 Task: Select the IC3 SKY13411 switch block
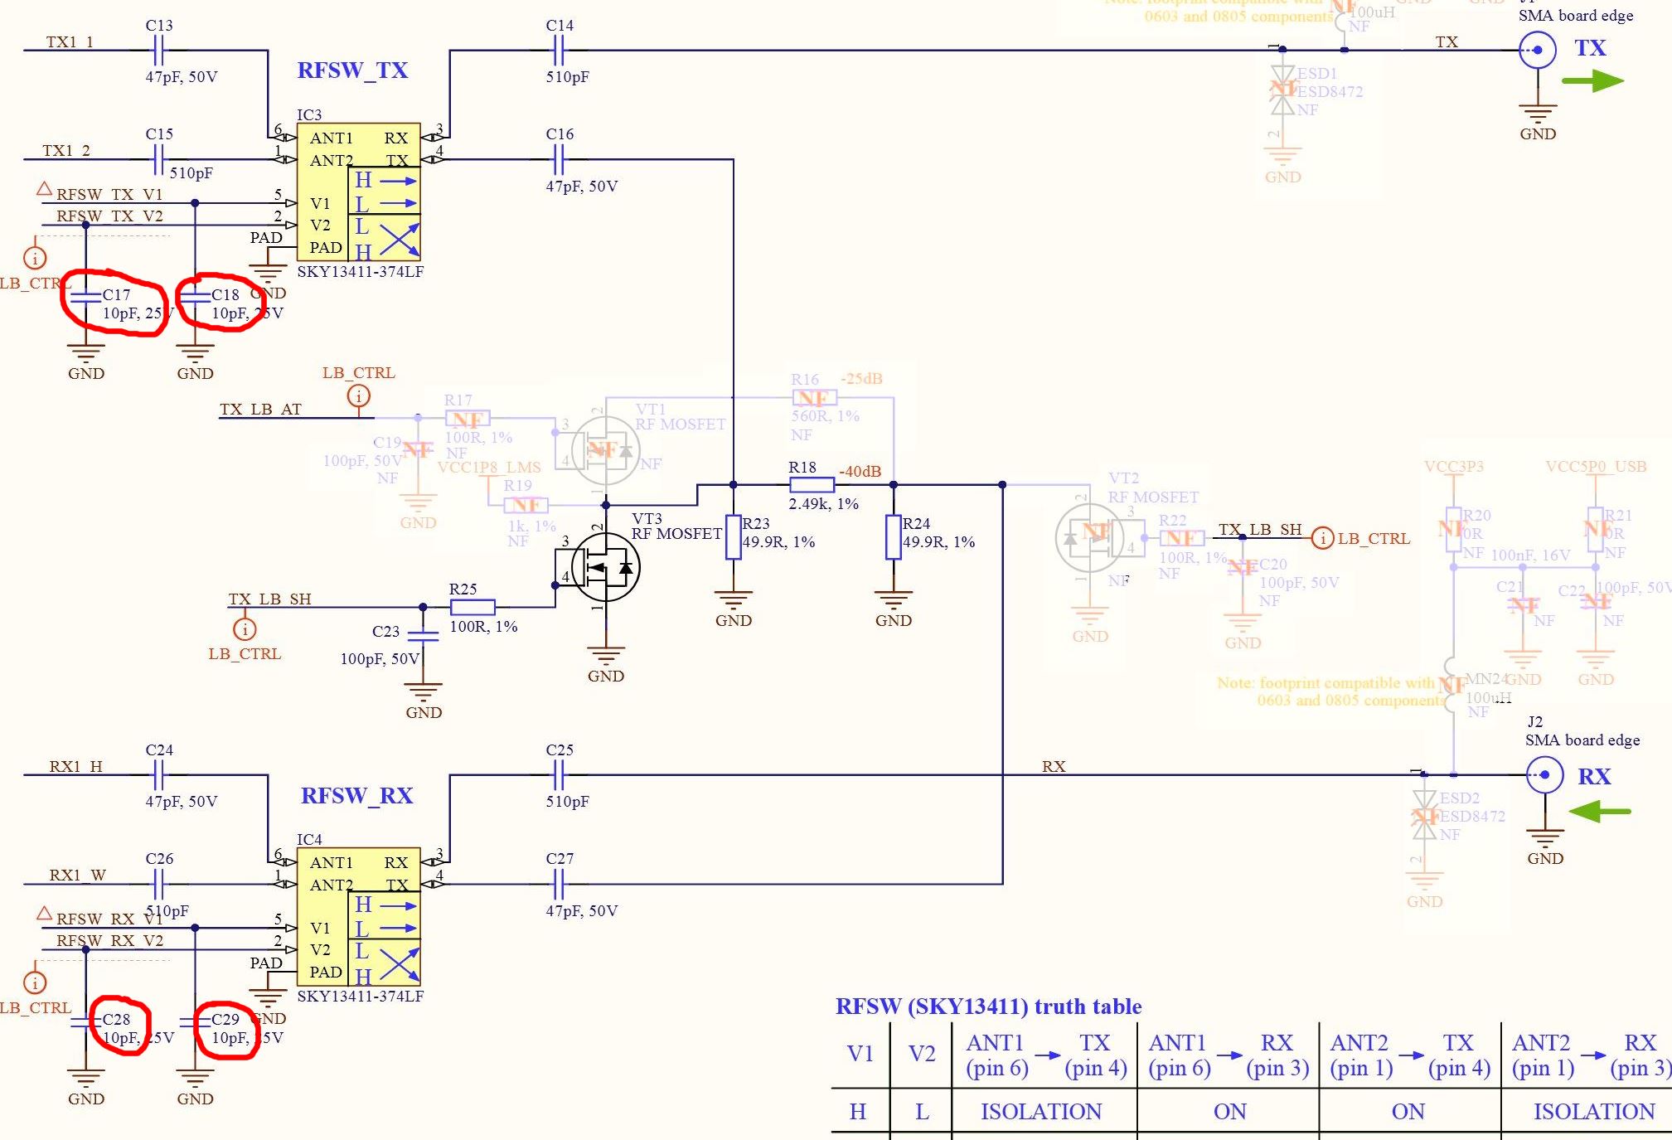(358, 192)
